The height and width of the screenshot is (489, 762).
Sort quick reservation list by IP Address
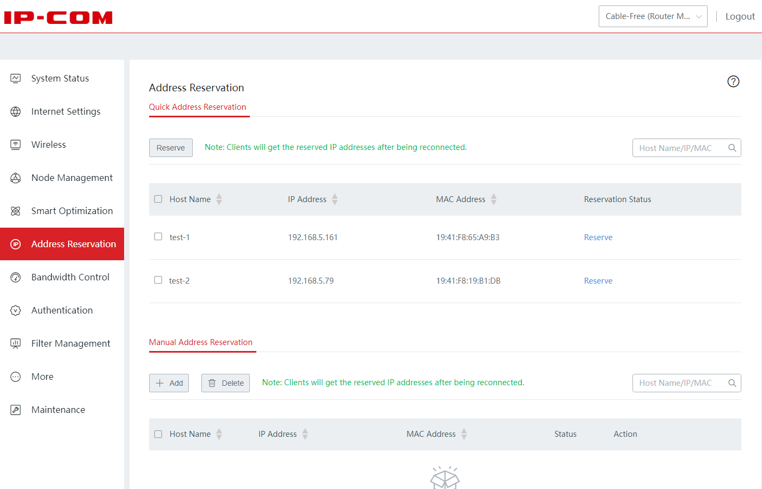tap(335, 199)
